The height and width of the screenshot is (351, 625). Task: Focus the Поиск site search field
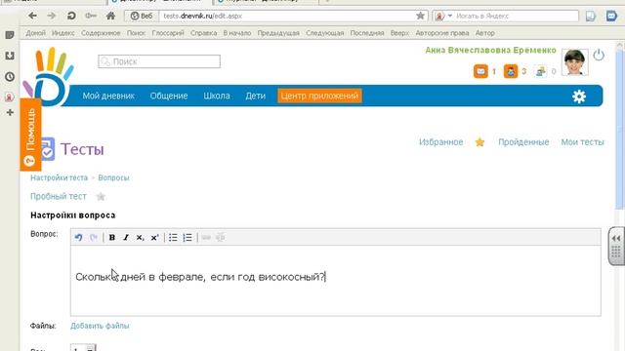click(159, 61)
